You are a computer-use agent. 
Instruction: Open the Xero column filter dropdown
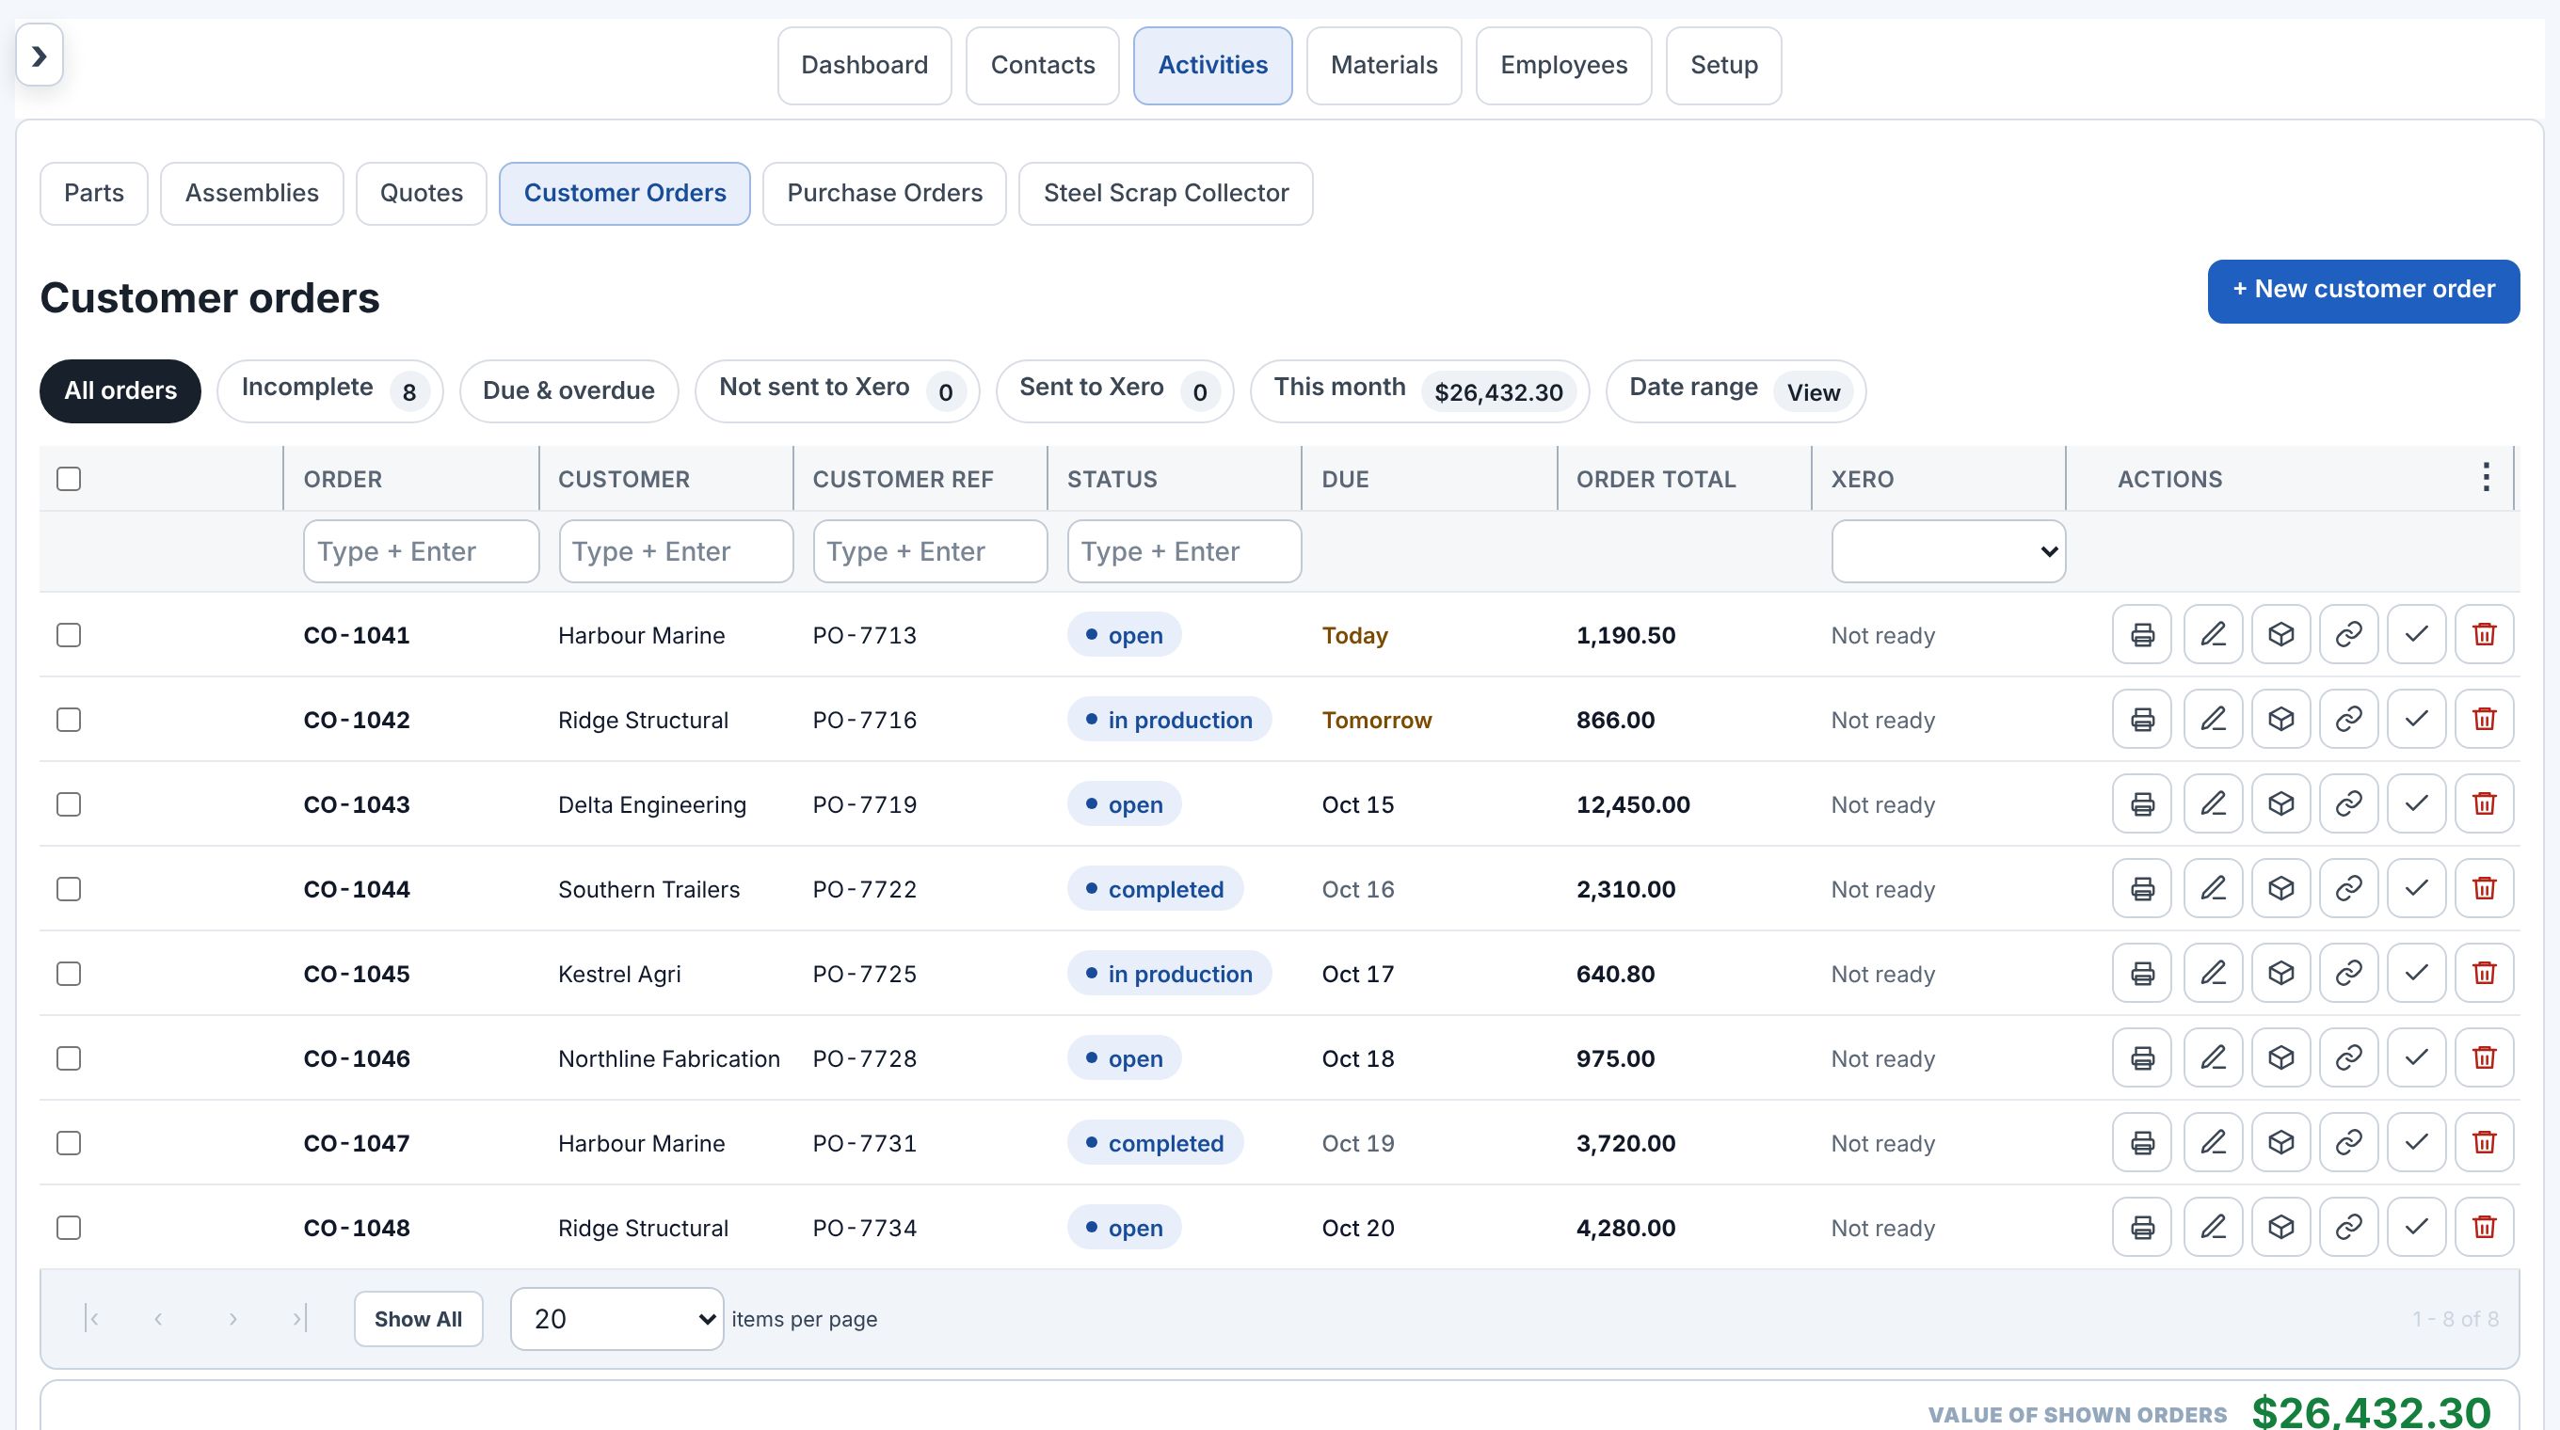(1948, 551)
